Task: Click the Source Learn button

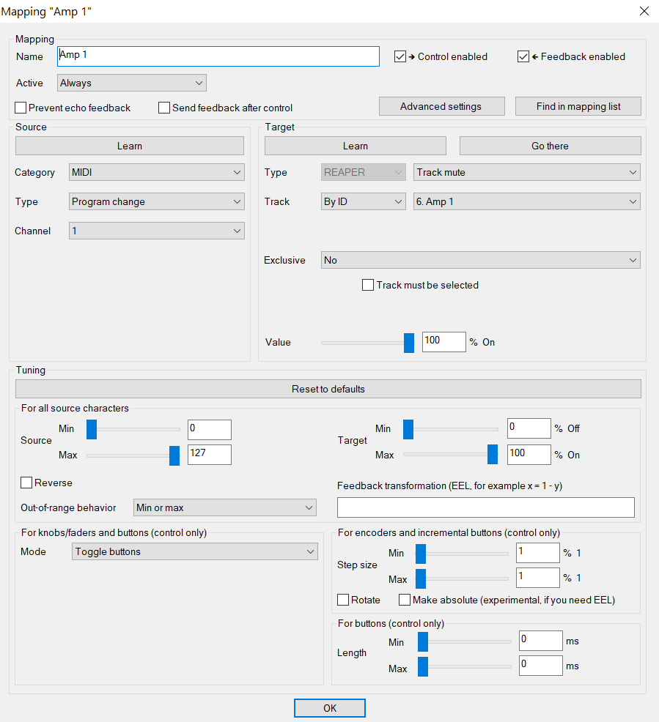Action: tap(129, 146)
